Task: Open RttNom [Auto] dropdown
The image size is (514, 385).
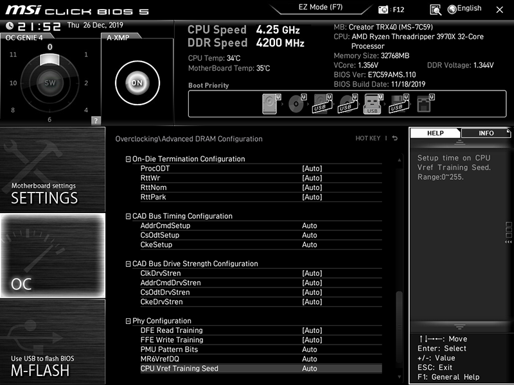Action: (312, 187)
